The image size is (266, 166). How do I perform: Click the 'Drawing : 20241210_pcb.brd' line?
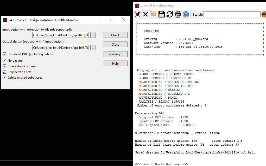176,39
